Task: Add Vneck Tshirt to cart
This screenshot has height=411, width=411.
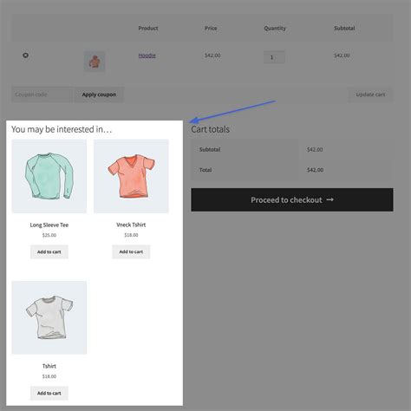Action: click(131, 251)
